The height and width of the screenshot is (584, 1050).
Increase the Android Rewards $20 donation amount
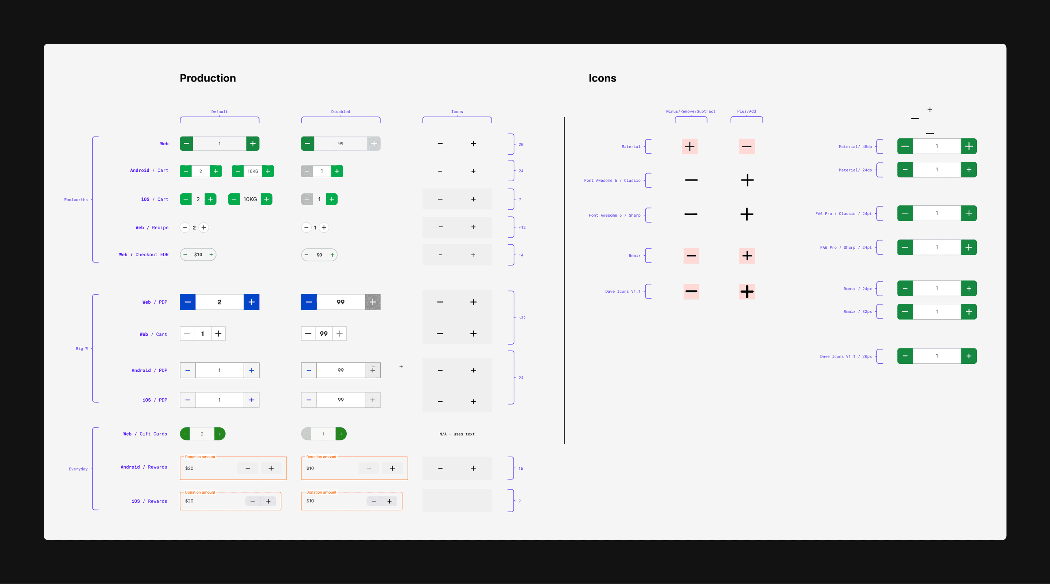(271, 468)
